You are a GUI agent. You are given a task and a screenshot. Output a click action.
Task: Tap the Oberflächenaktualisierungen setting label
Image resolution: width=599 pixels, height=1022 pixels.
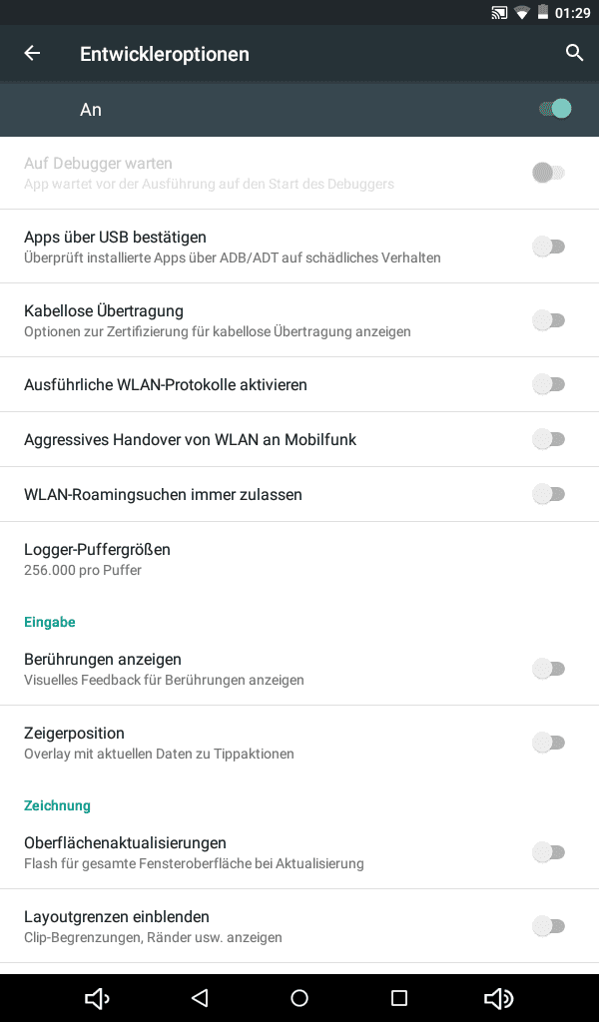[x=125, y=843]
